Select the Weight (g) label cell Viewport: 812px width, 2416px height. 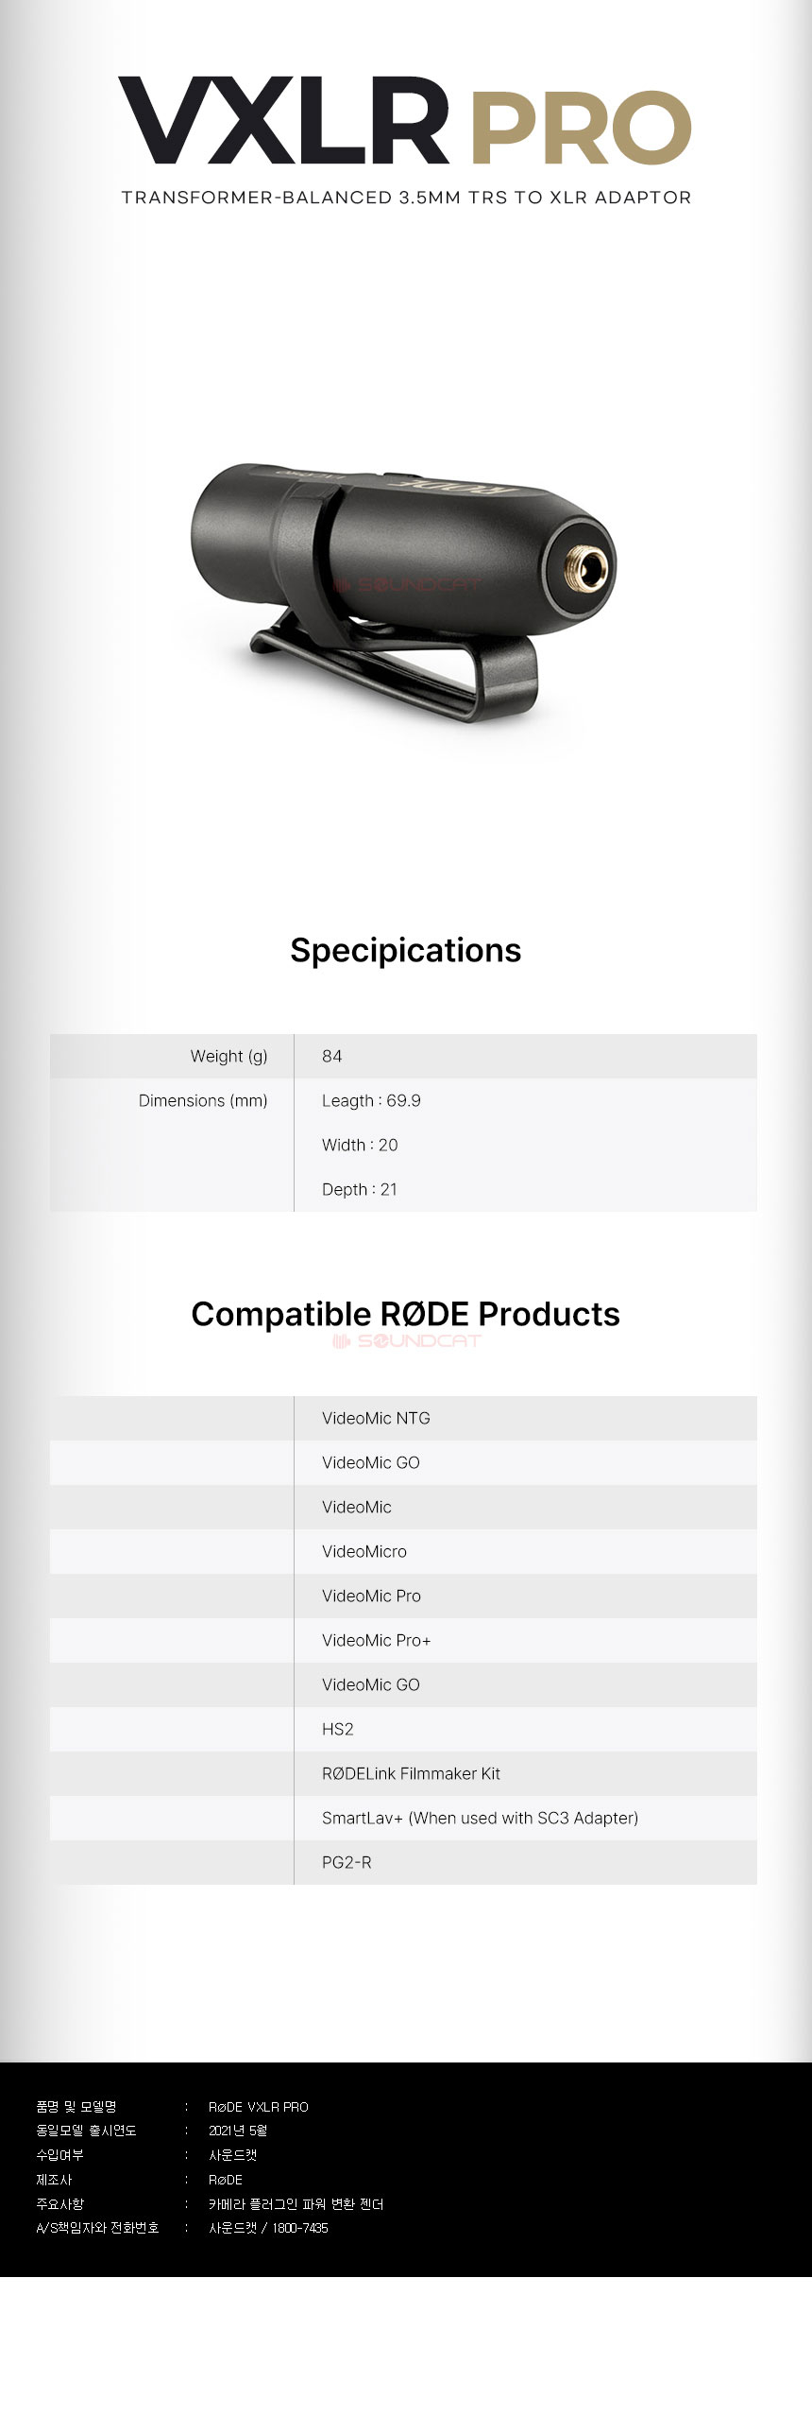[x=228, y=1056]
